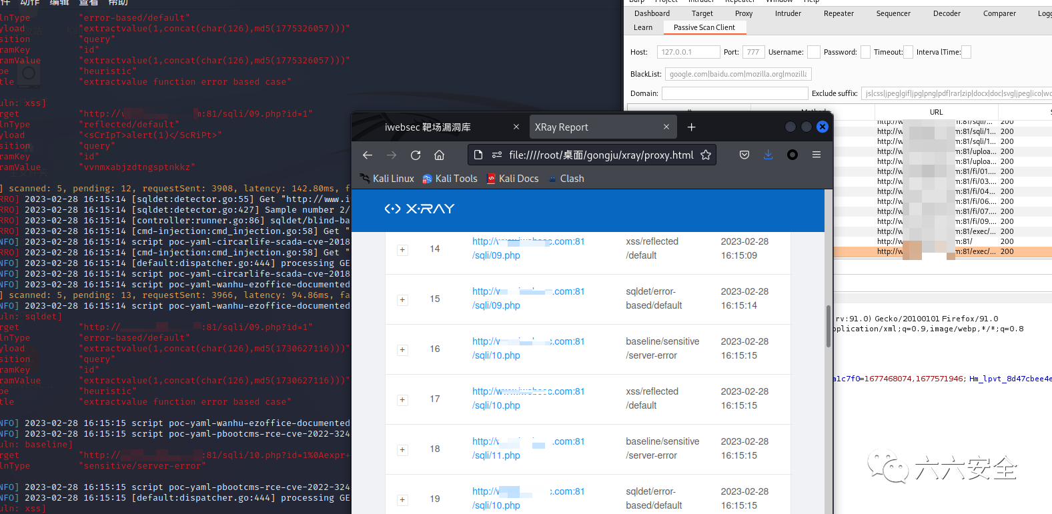Click the round extension icon beside downloads
Screen dimensions: 1052x514
click(793, 155)
